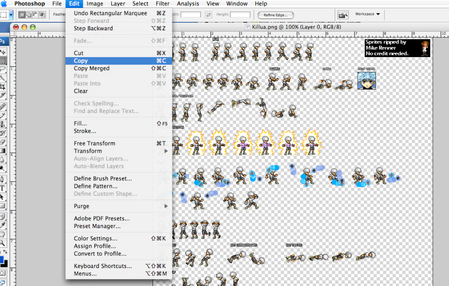Toggle Quick Mask mode
449x286 pixels.
pos(3,273)
